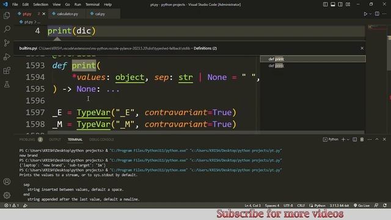This screenshot has height=220, width=391.
Task: Click the print function name on line 1593
Action: pyautogui.click(x=84, y=65)
